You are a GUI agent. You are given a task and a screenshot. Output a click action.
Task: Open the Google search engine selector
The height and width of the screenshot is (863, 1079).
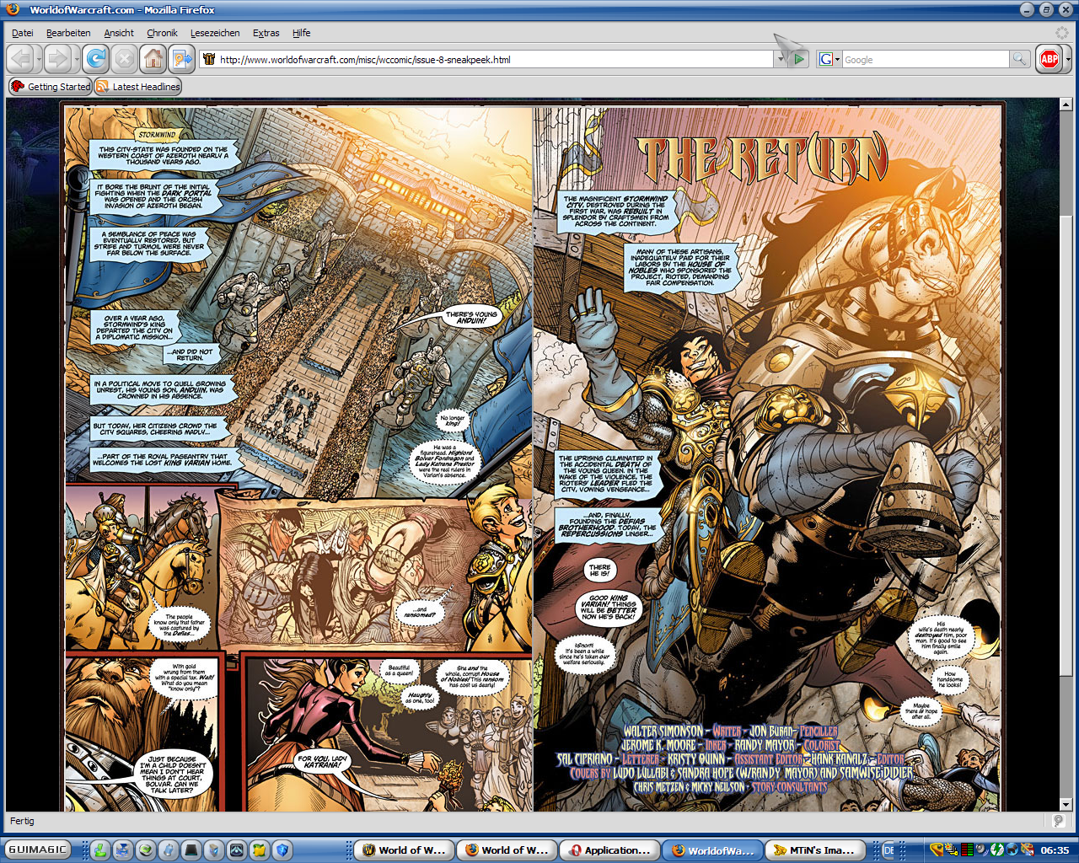click(x=829, y=59)
